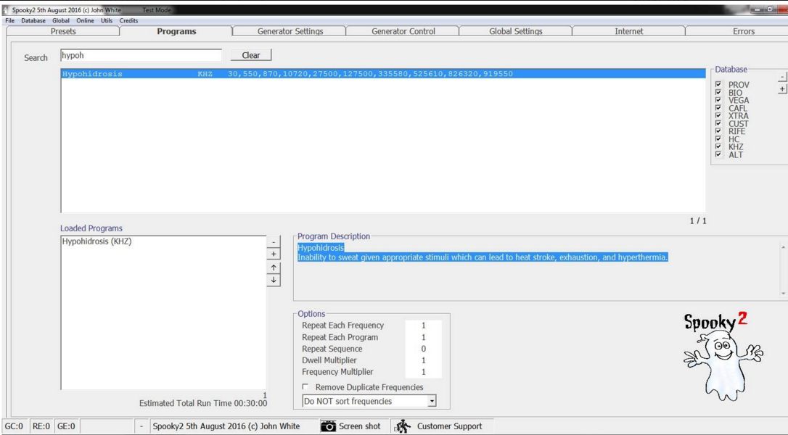Screen dimensions: 788x435
Task: Select Hypohidrosis (KHZ) in Loaded Programs
Action: pos(97,241)
